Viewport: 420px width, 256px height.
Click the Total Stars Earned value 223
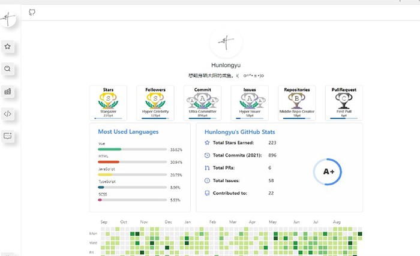(x=272, y=143)
